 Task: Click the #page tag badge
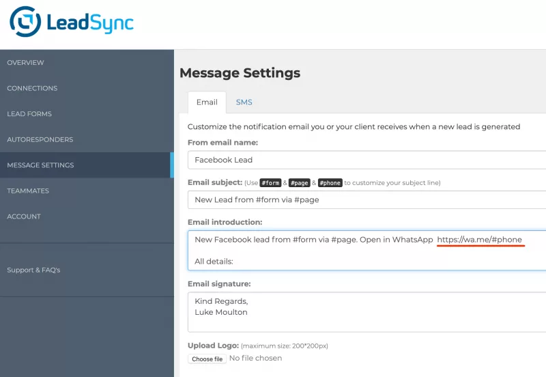299,183
